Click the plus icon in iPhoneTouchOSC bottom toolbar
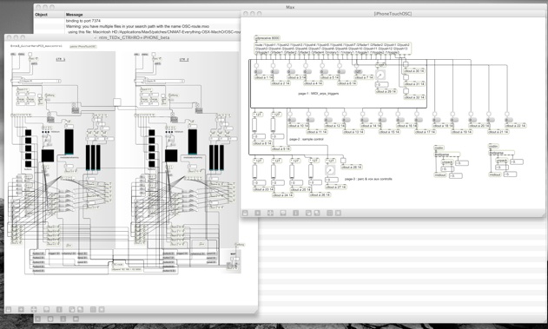548x329 pixels. click(258, 213)
